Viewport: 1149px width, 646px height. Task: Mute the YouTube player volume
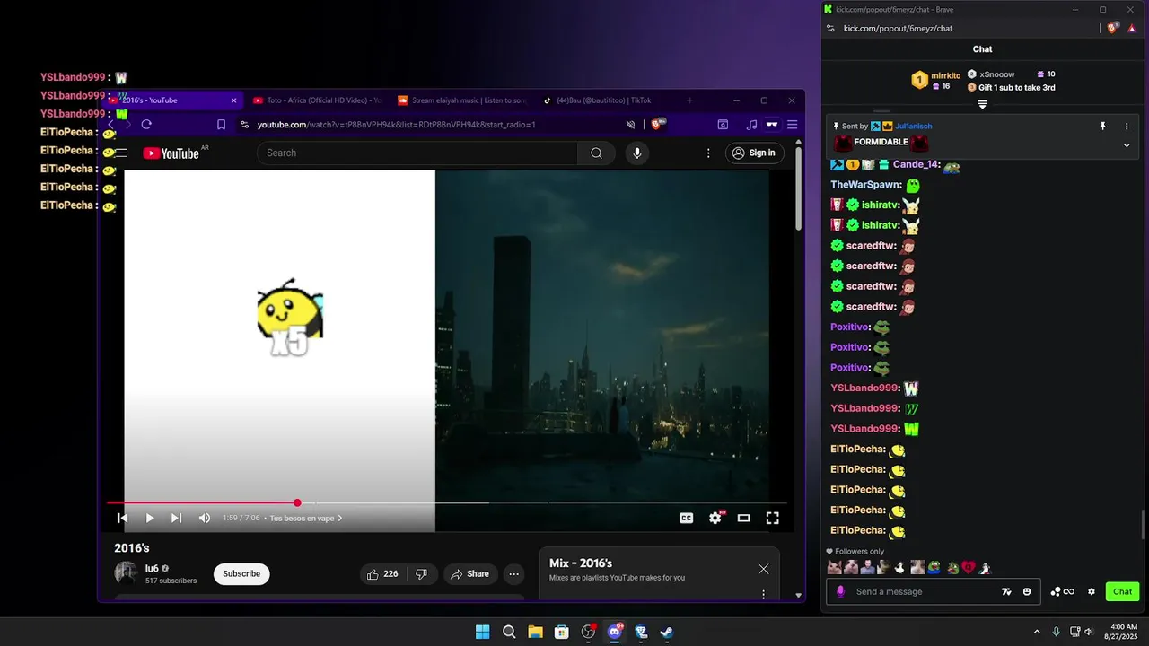[x=204, y=518]
